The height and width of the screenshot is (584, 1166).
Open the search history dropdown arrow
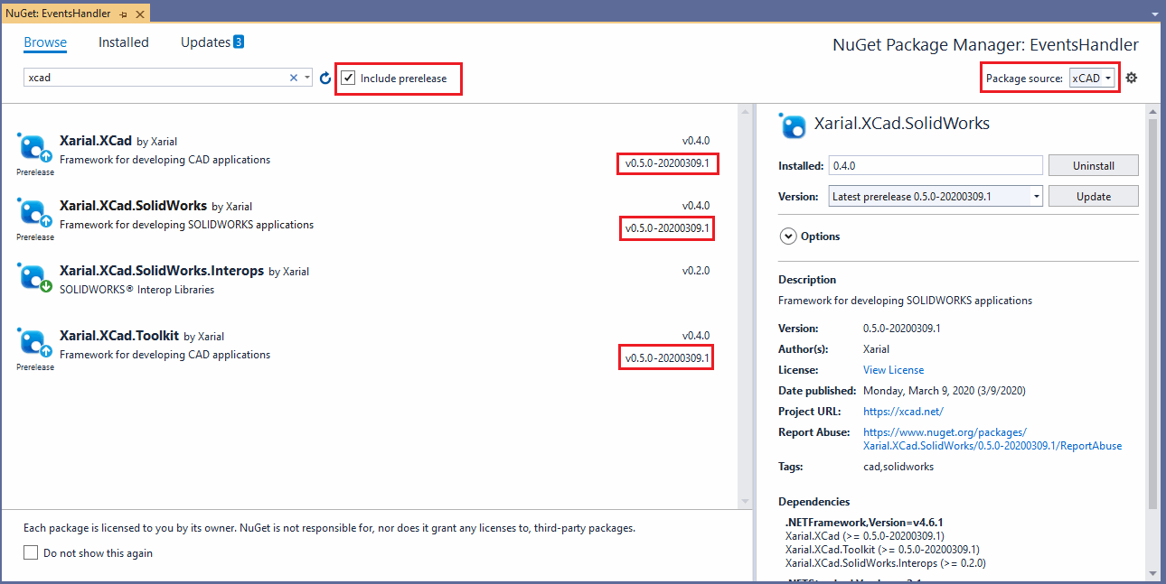pyautogui.click(x=307, y=78)
